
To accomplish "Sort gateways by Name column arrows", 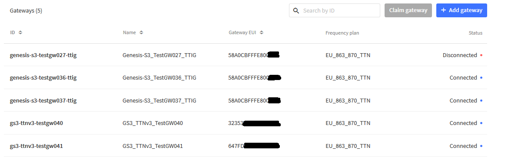I will 141,32.
